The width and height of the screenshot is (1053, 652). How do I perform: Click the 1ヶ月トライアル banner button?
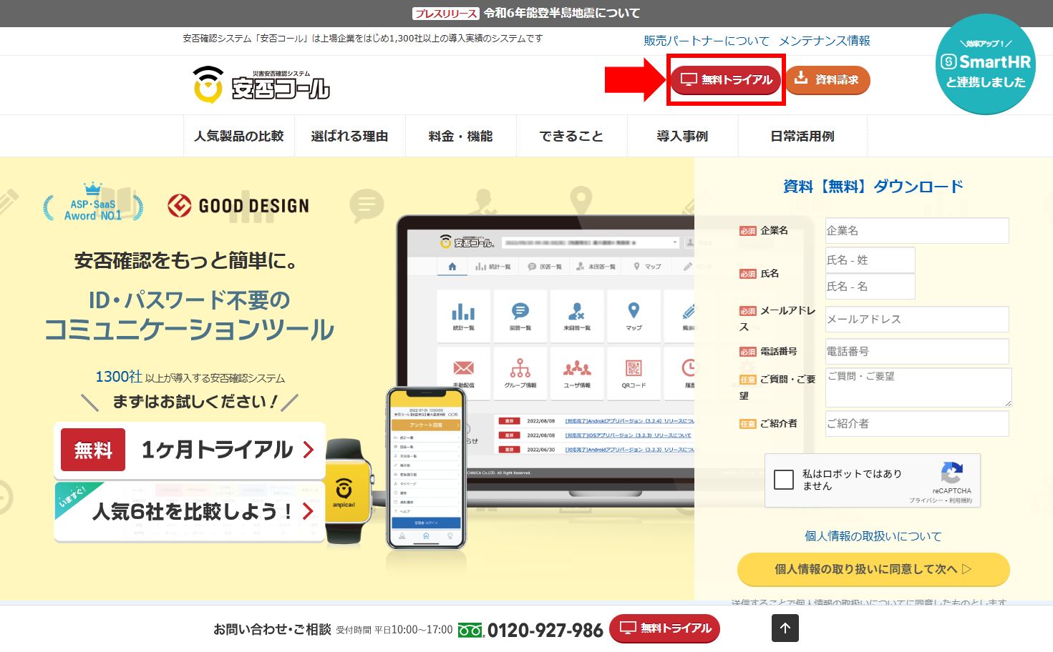(x=190, y=450)
